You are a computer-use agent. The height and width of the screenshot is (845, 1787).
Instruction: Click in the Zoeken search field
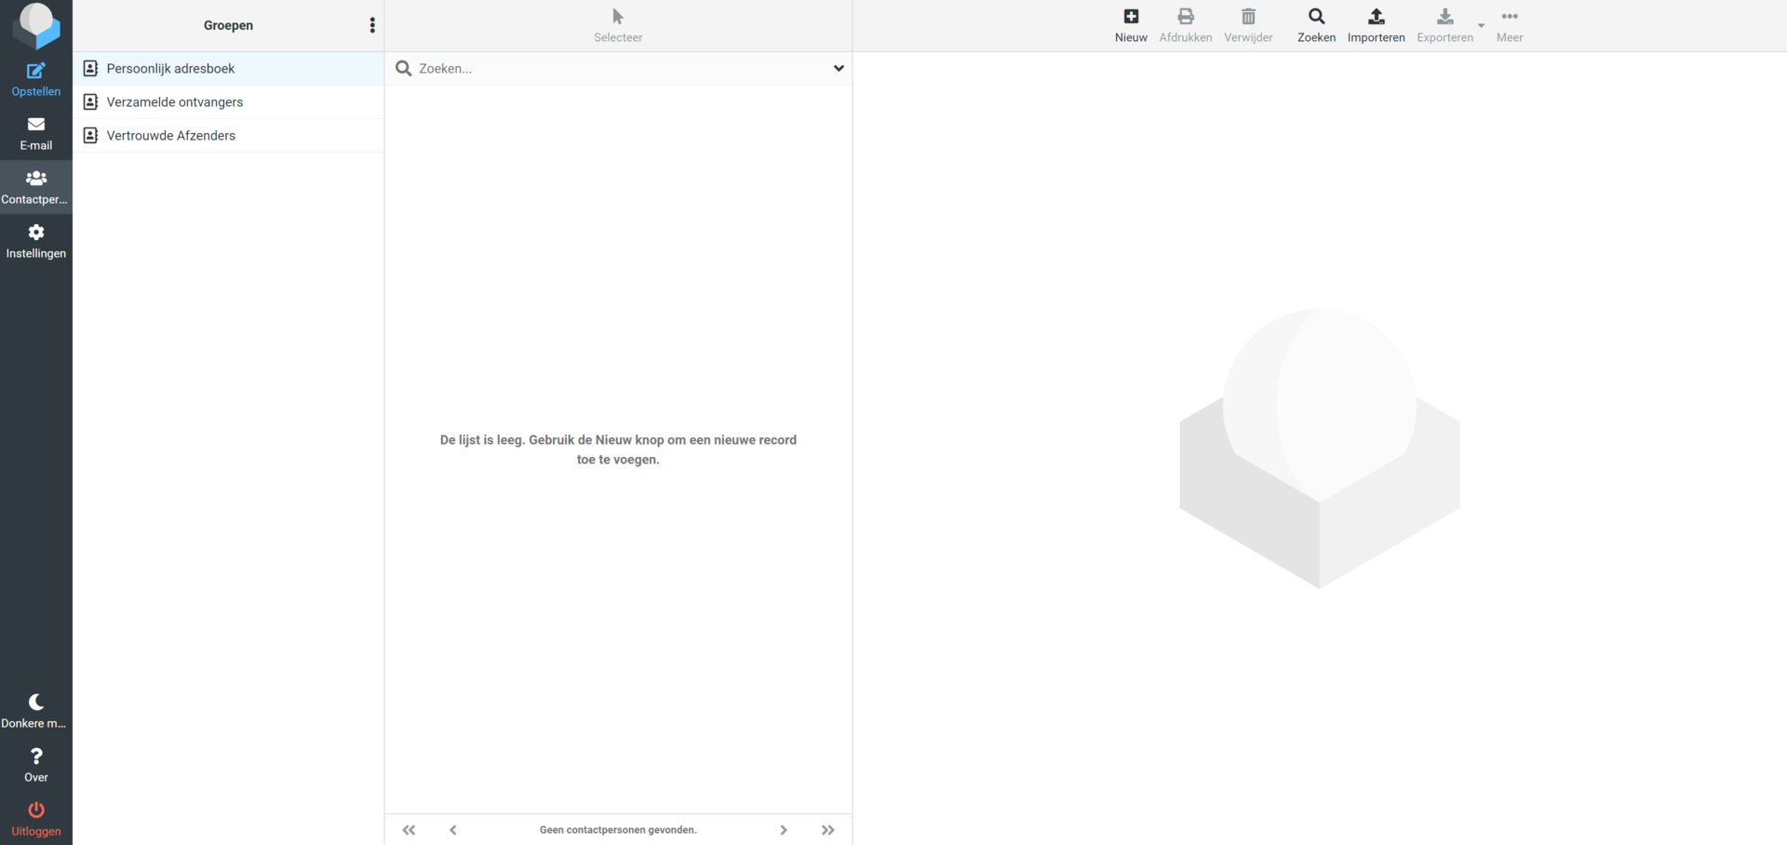pos(620,68)
